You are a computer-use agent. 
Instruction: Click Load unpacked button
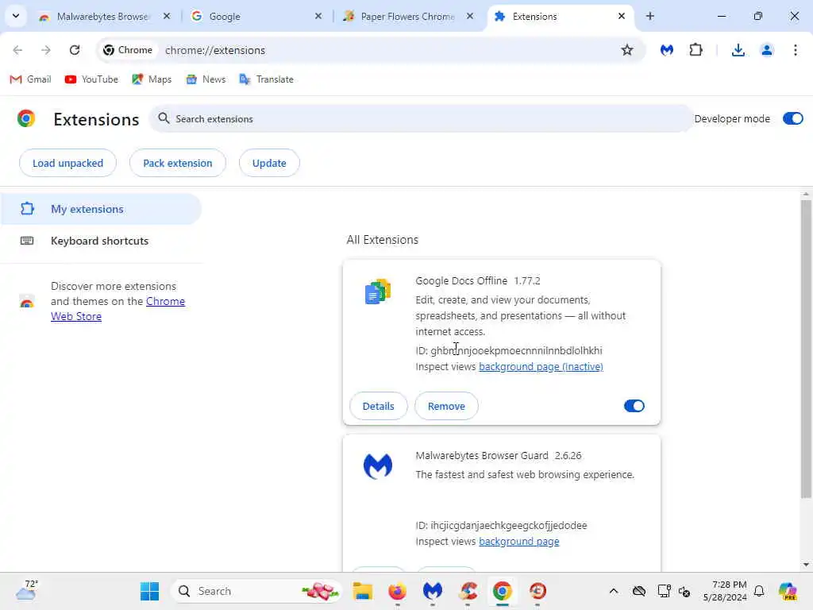pos(68,163)
